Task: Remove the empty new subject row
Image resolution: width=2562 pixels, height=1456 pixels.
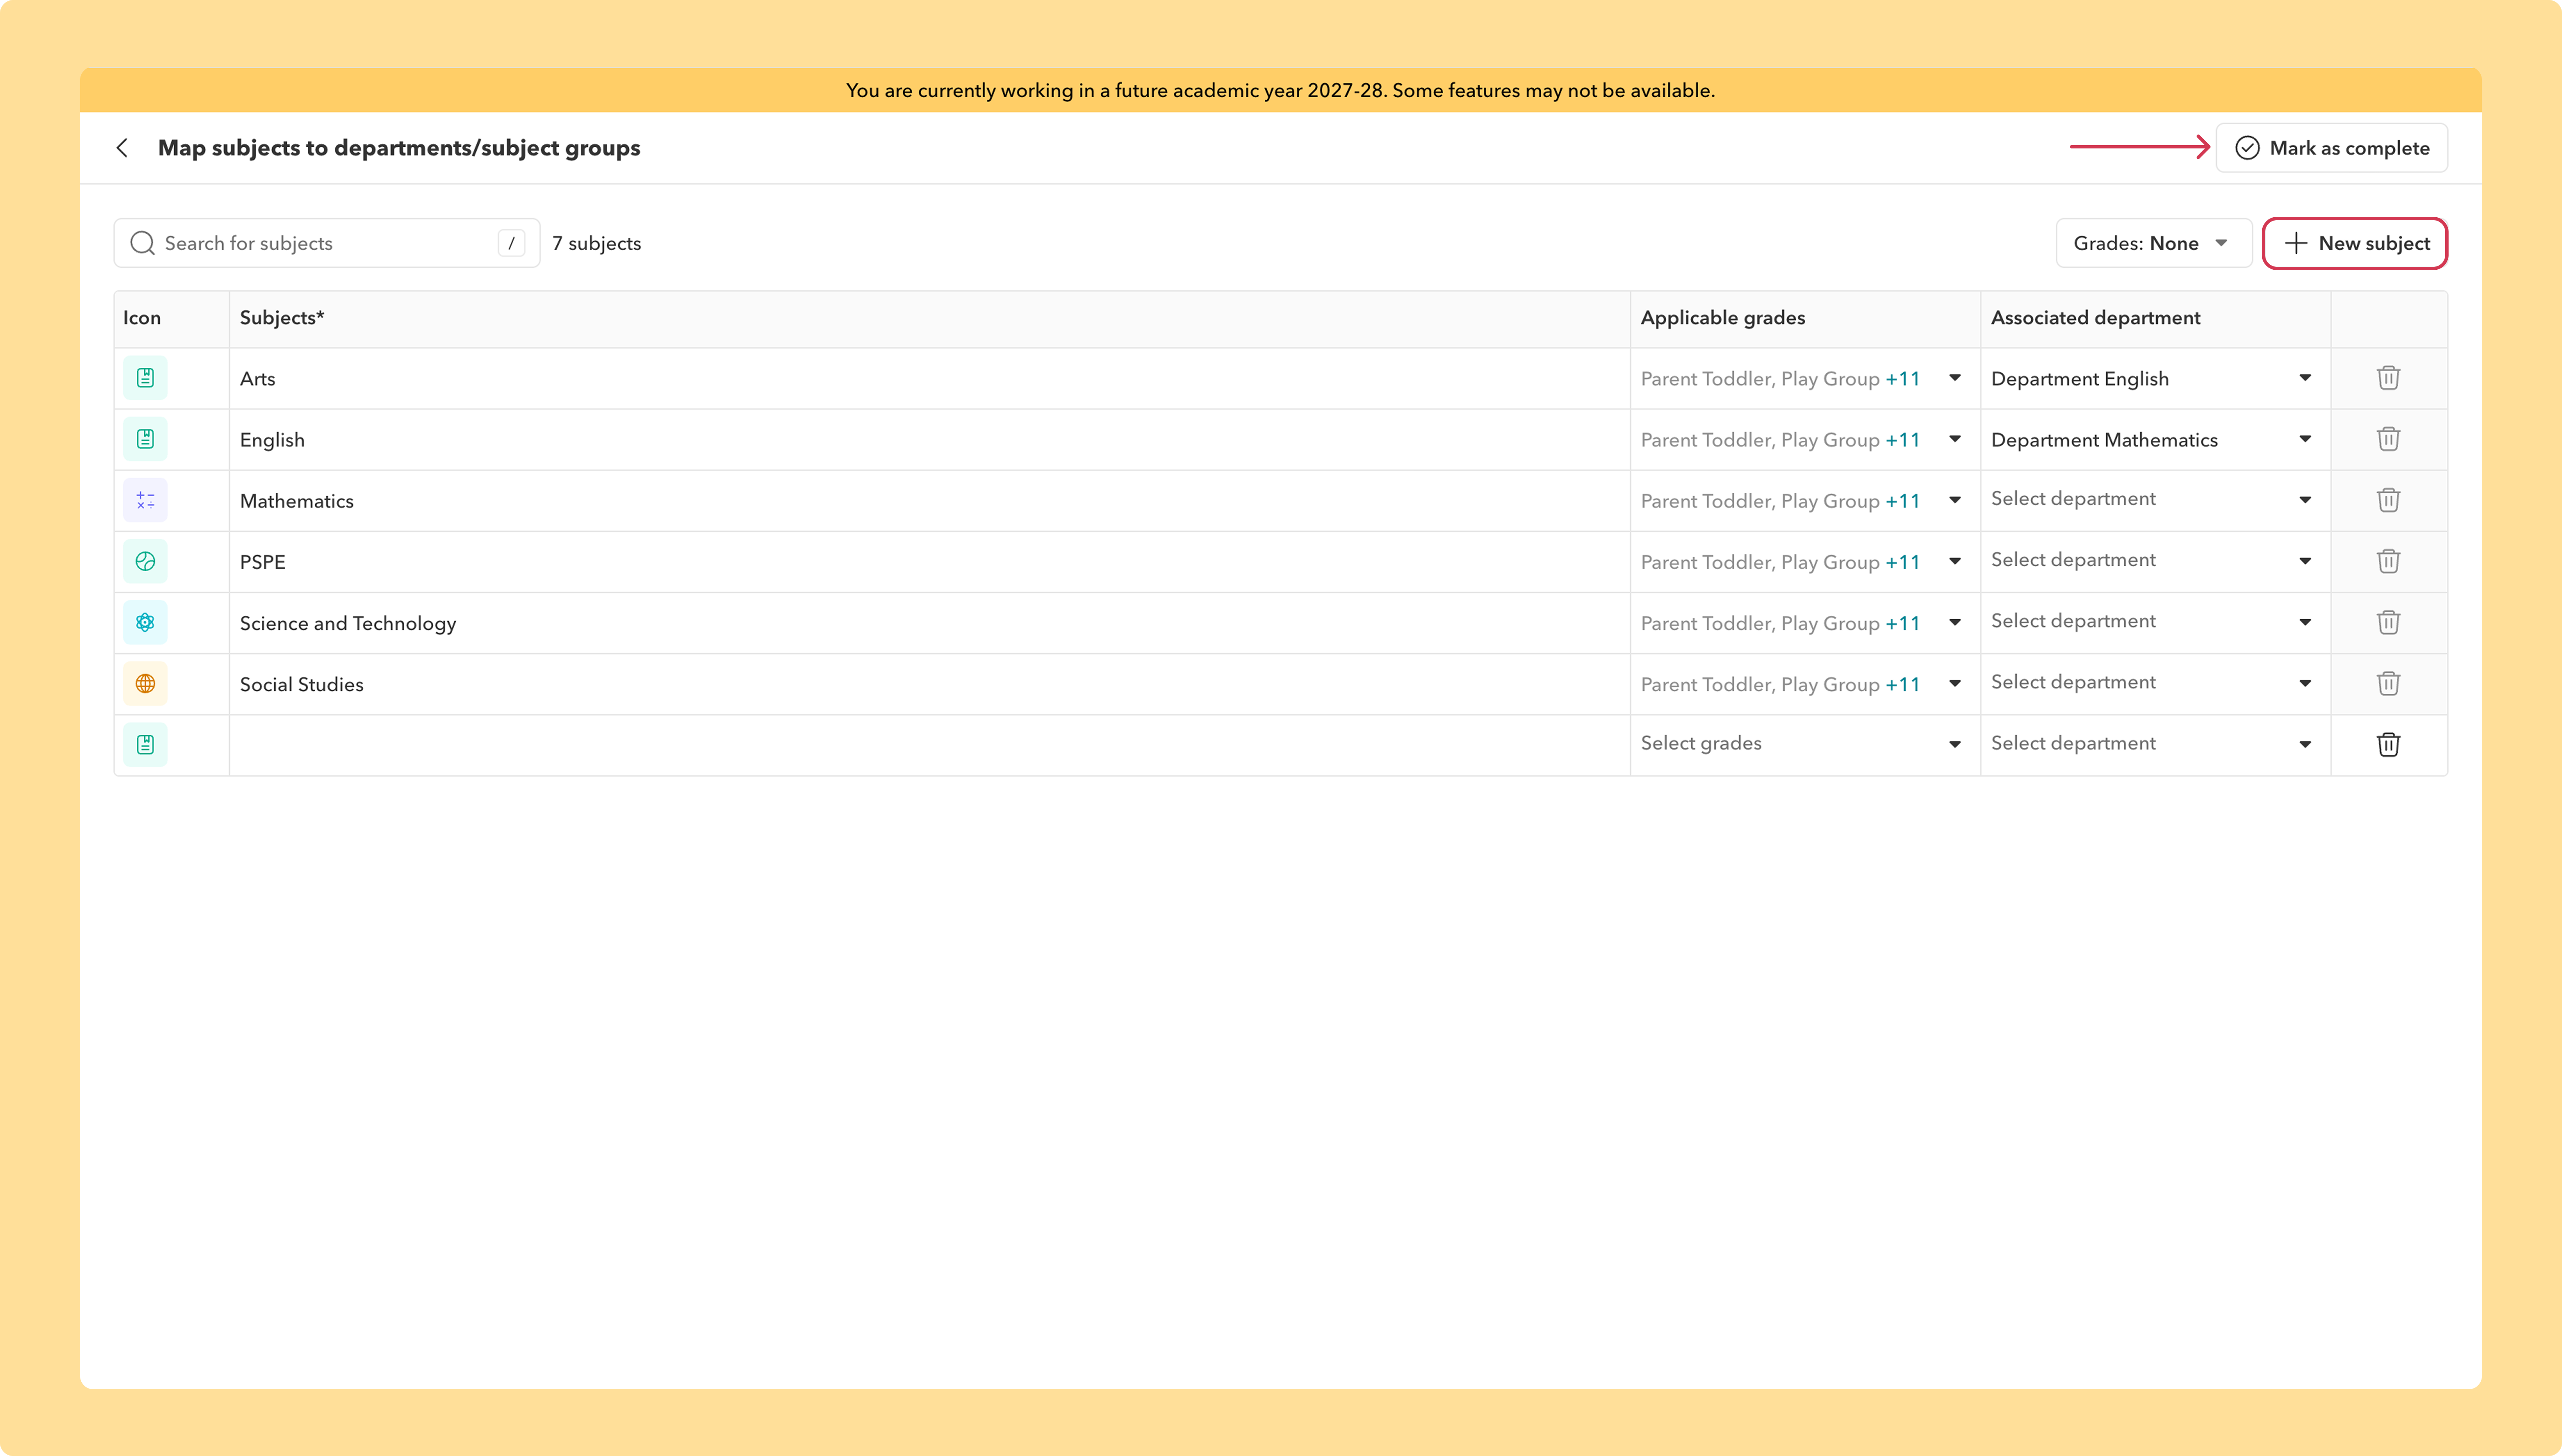Action: (x=2388, y=744)
